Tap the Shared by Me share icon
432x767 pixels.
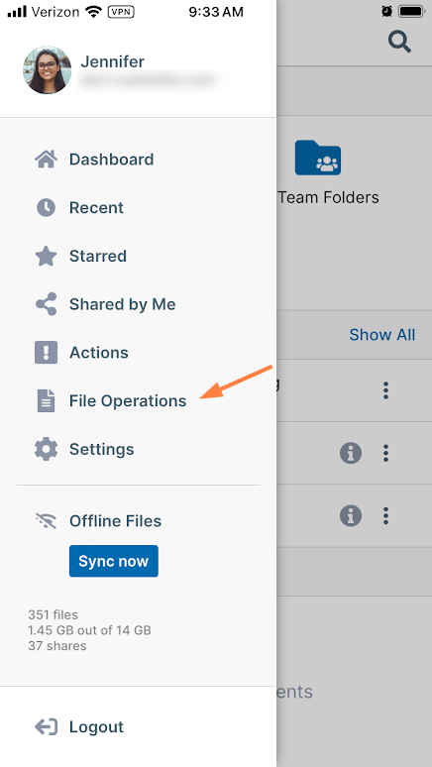(46, 304)
